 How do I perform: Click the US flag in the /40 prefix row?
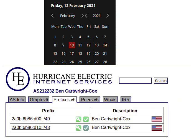(157, 119)
